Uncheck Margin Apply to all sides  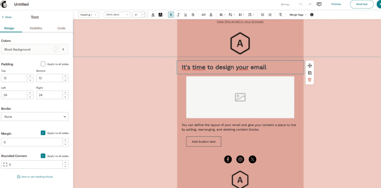43,133
